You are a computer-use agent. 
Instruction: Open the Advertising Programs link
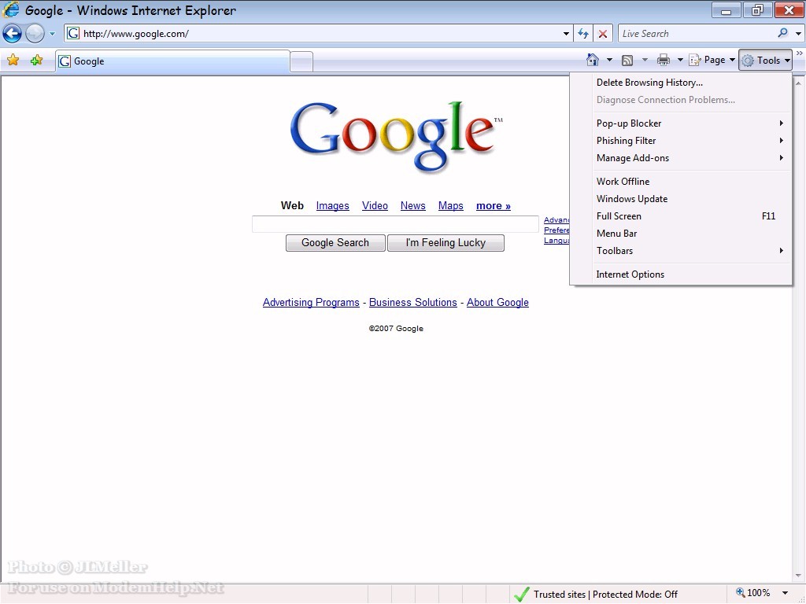(x=311, y=303)
